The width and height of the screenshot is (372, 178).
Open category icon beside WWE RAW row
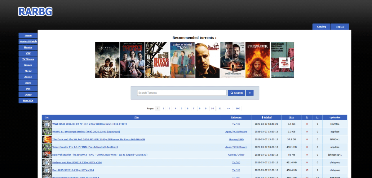coord(47,124)
